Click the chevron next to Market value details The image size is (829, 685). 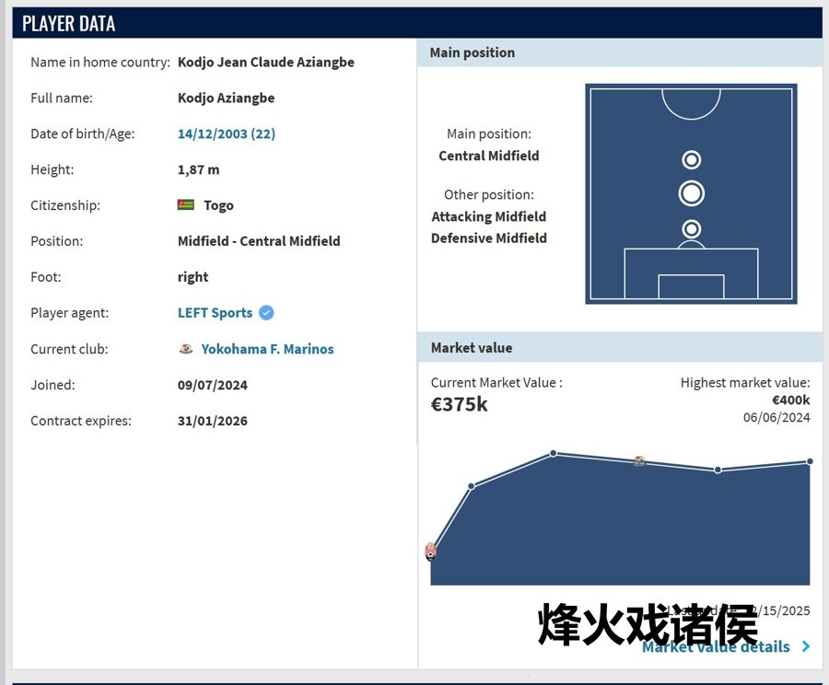pos(806,646)
